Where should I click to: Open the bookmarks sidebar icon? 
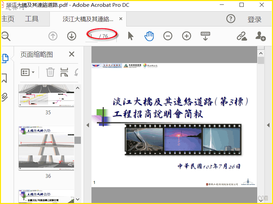click(4, 78)
